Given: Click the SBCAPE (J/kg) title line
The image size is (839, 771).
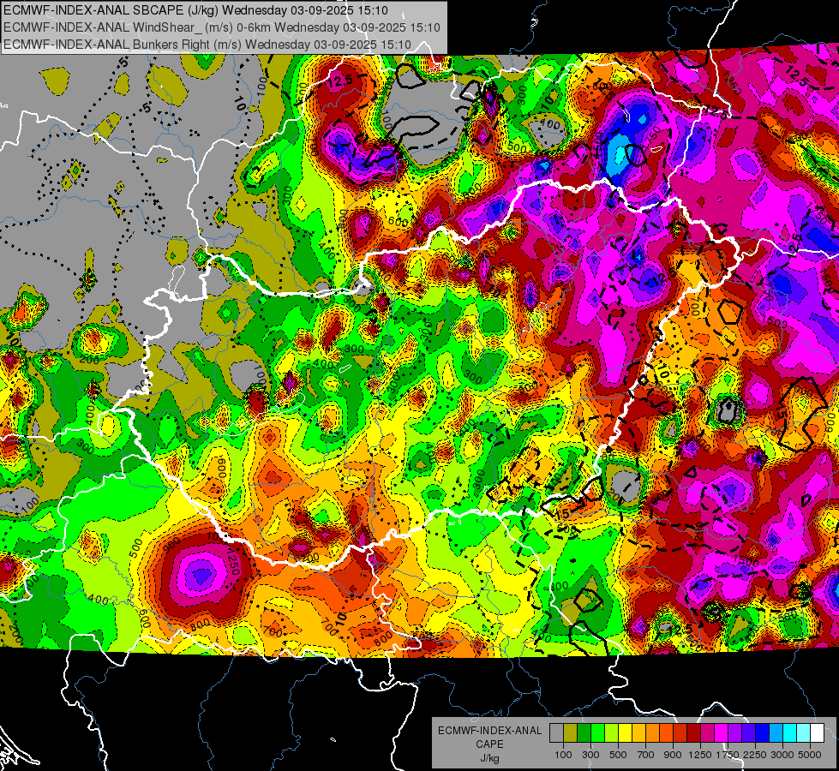Looking at the screenshot, I should (196, 10).
